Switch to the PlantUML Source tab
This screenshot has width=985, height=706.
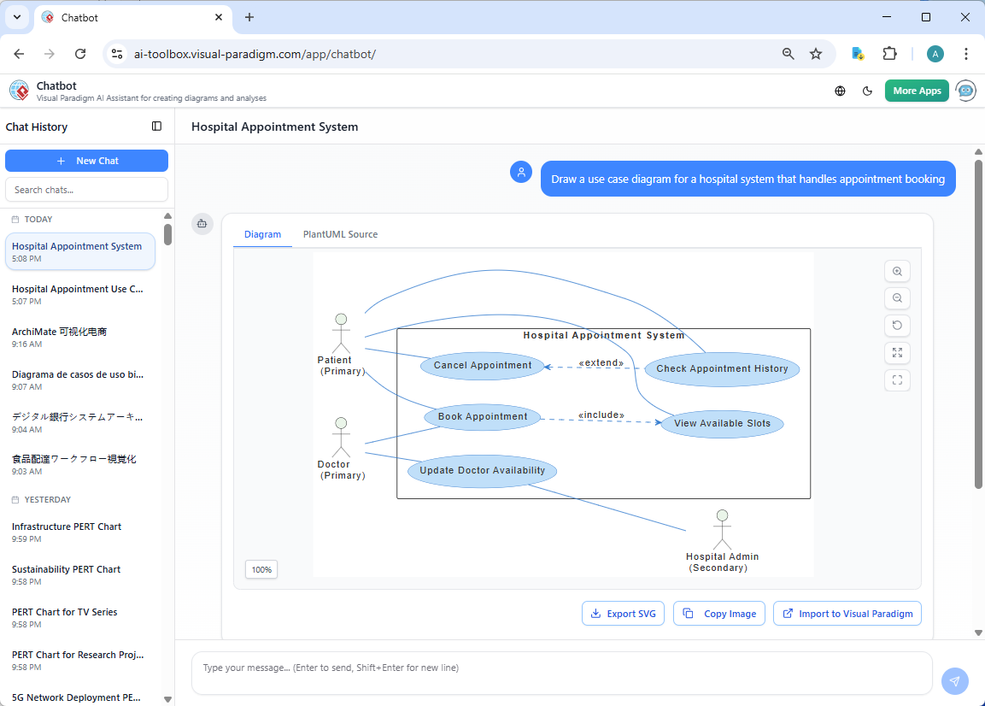coord(340,233)
